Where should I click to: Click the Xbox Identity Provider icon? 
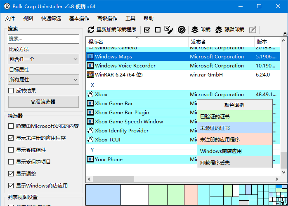coord(90,130)
